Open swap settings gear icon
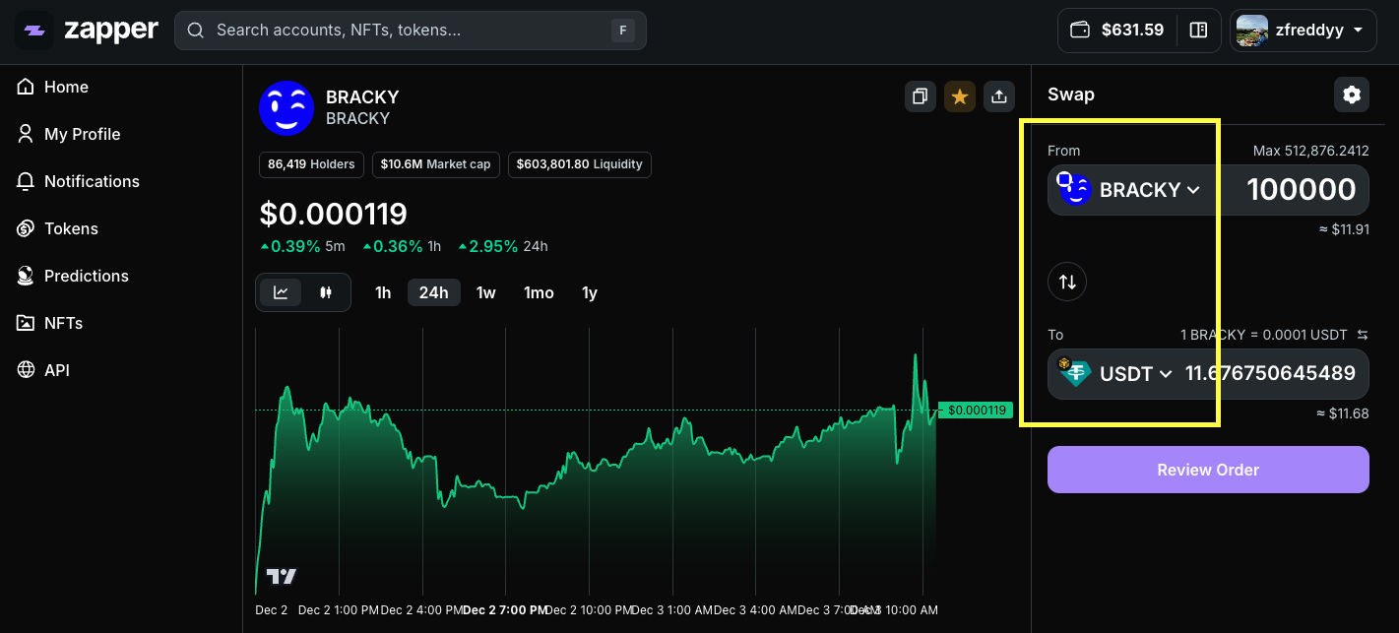This screenshot has width=1399, height=633. [1351, 95]
